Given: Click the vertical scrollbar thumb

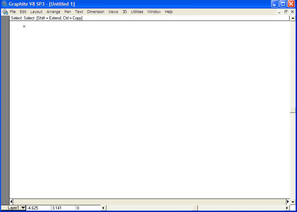Looking at the screenshot, I should click(x=293, y=110).
